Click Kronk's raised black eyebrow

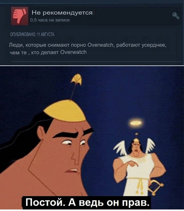[x=66, y=135]
